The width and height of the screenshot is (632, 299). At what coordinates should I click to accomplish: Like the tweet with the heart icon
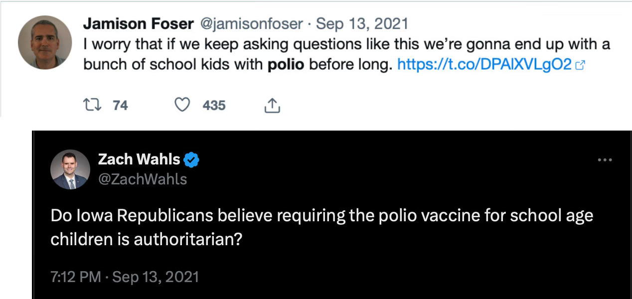click(x=183, y=105)
